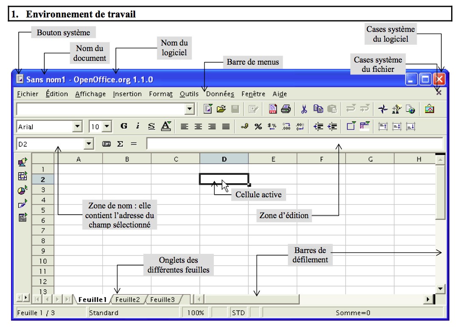Center cell contents vertically
Image resolution: width=463 pixels, height=327 pixels.
(x=397, y=127)
